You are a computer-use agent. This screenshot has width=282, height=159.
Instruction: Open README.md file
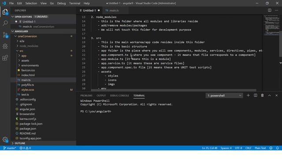click(43, 133)
